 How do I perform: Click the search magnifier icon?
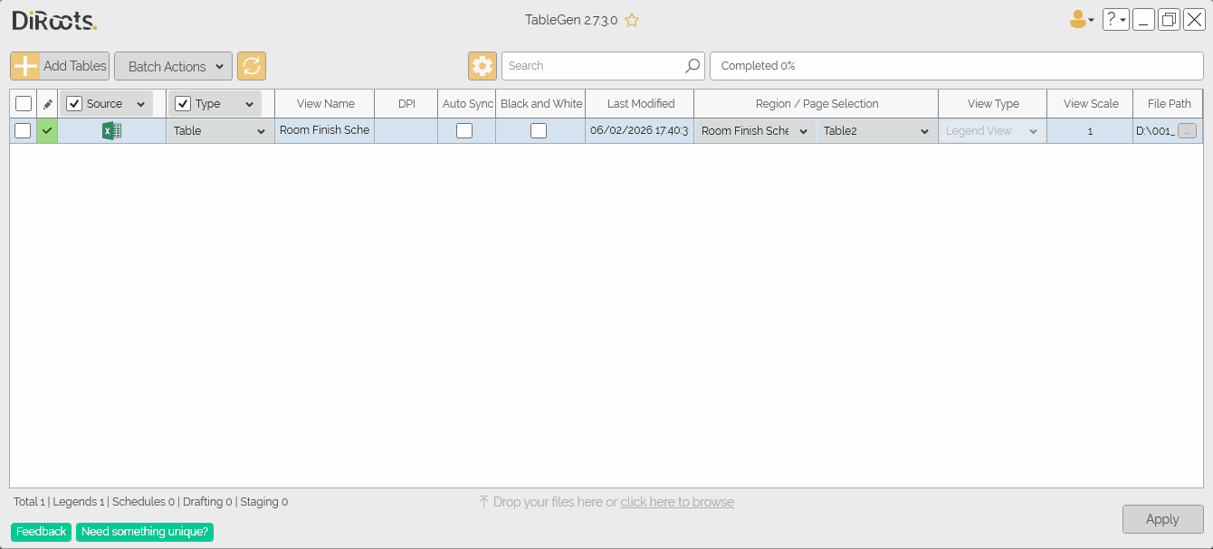coord(692,66)
